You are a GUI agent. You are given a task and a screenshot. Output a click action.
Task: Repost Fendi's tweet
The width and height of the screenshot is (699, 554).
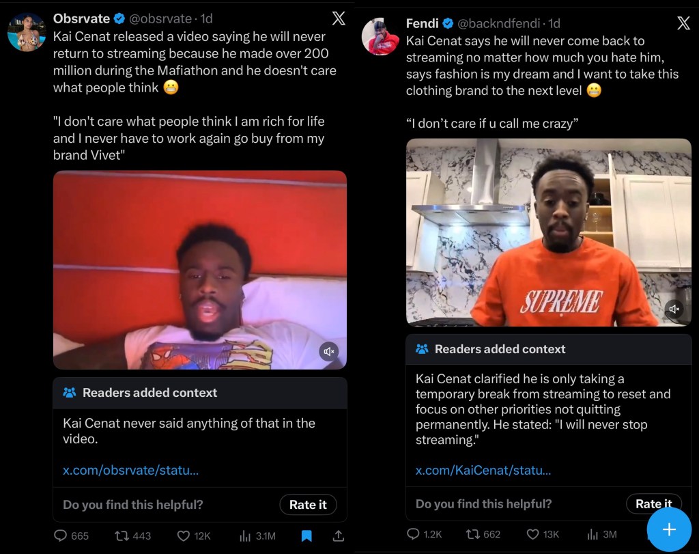[474, 534]
